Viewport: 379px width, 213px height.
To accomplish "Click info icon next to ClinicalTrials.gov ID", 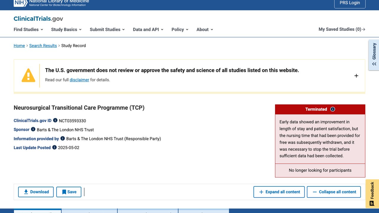I will tap(55, 120).
